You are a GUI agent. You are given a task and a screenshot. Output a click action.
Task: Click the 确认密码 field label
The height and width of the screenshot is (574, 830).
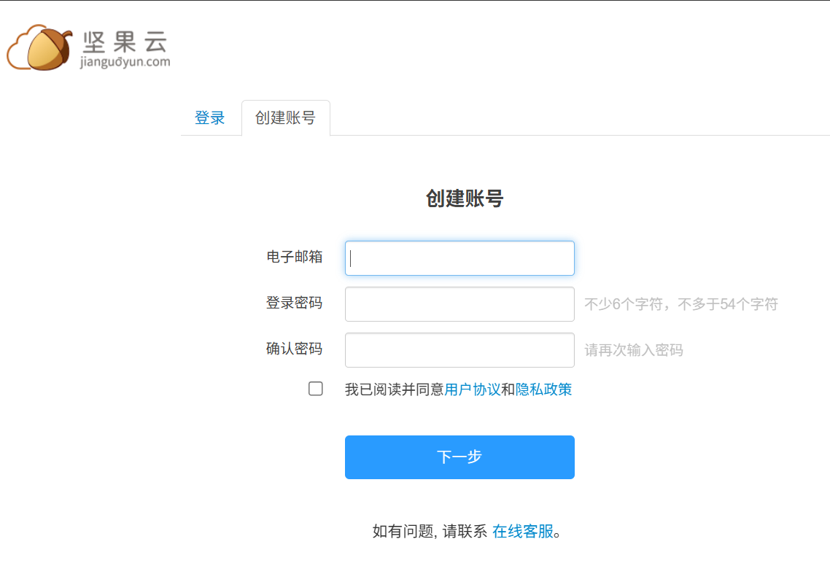(x=295, y=349)
